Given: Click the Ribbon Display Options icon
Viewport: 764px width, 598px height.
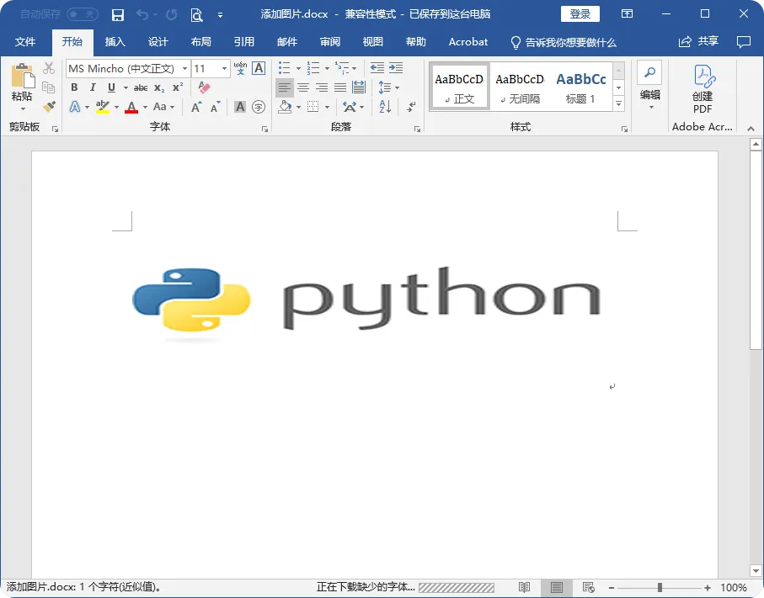Looking at the screenshot, I should point(627,14).
